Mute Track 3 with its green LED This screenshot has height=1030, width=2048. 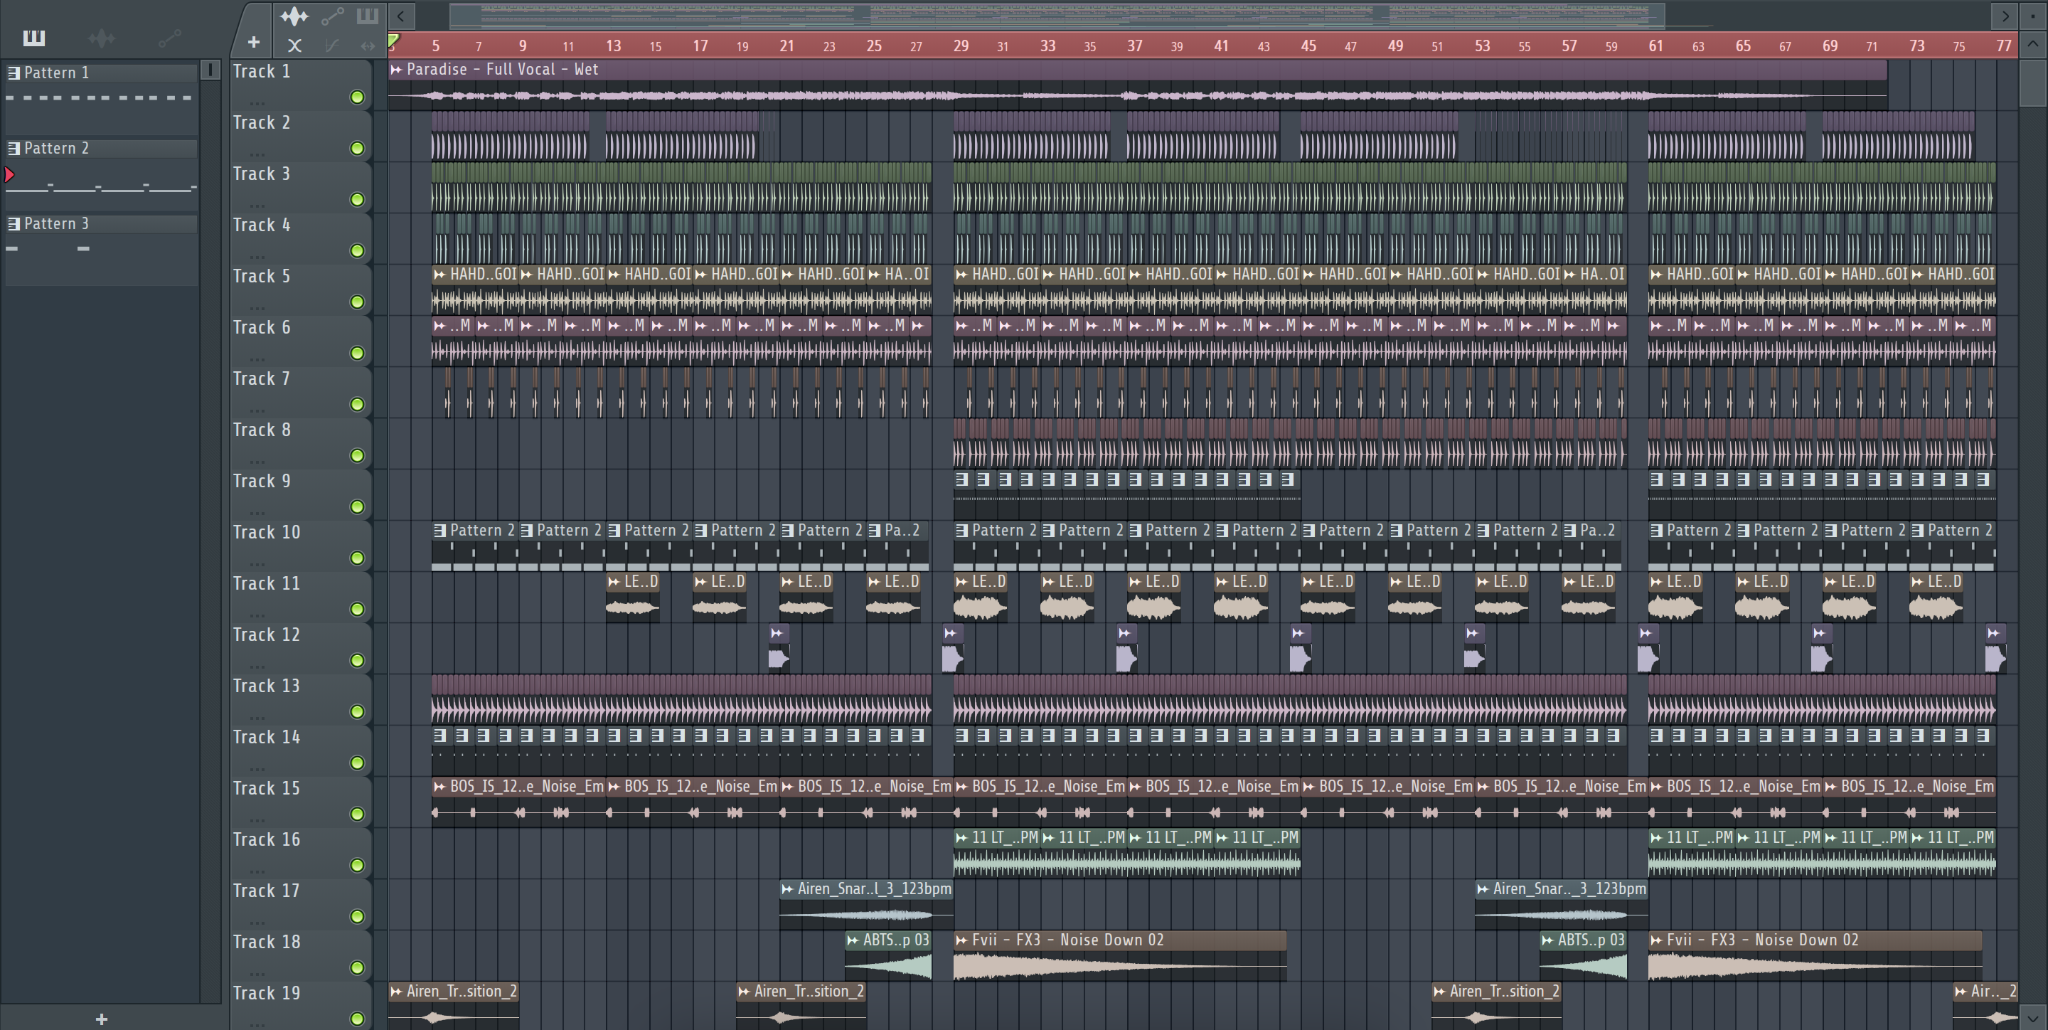click(x=357, y=200)
